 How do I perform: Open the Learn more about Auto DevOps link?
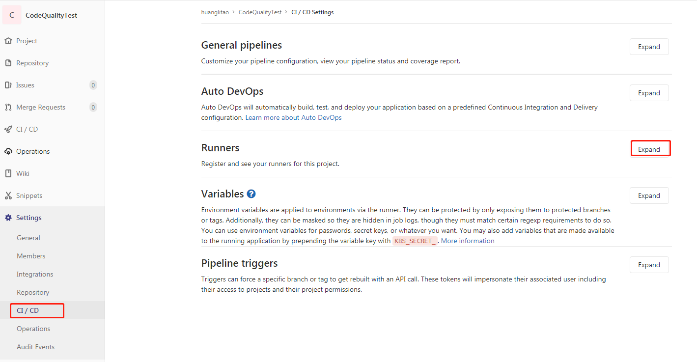point(293,117)
